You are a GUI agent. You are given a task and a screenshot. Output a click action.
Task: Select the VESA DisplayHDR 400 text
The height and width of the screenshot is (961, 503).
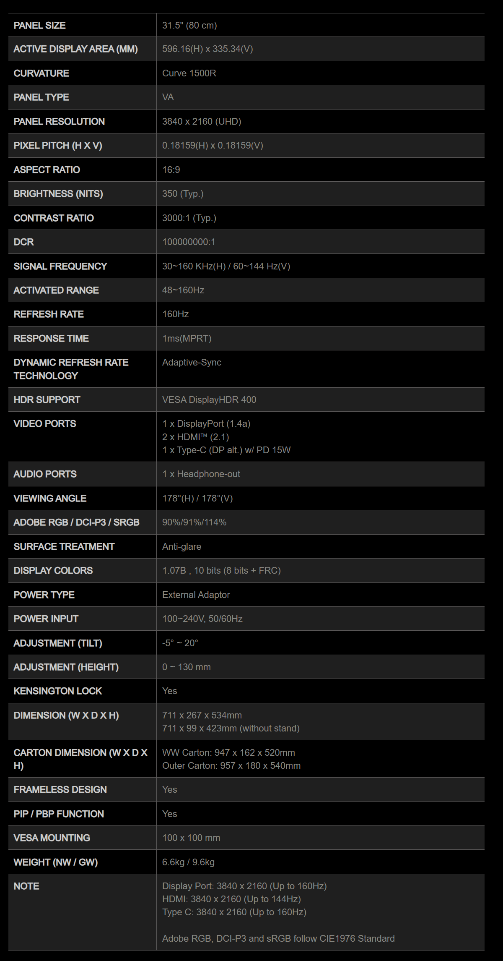click(209, 400)
